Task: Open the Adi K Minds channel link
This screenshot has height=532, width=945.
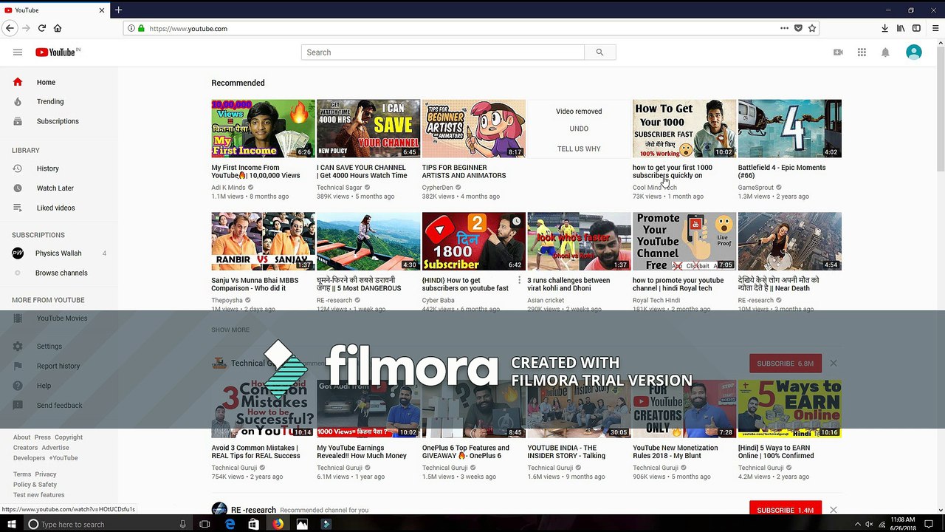Action: coord(228,188)
